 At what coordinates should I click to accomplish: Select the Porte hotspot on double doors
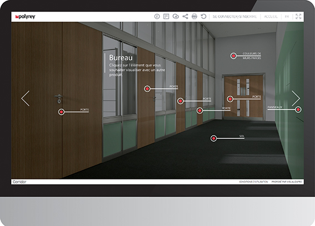[x=230, y=99]
